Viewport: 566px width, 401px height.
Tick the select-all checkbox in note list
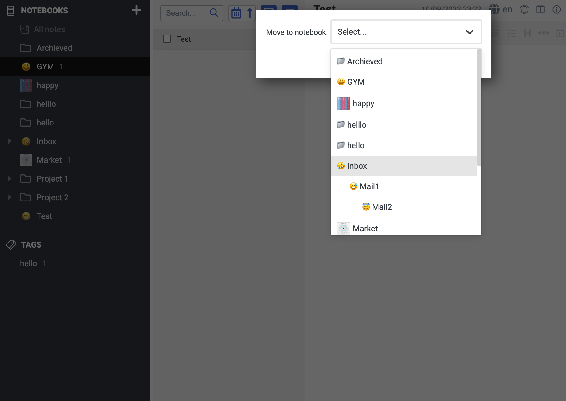click(x=167, y=39)
